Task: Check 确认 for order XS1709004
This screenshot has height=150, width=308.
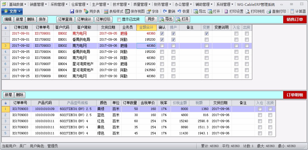Action: tap(162, 52)
